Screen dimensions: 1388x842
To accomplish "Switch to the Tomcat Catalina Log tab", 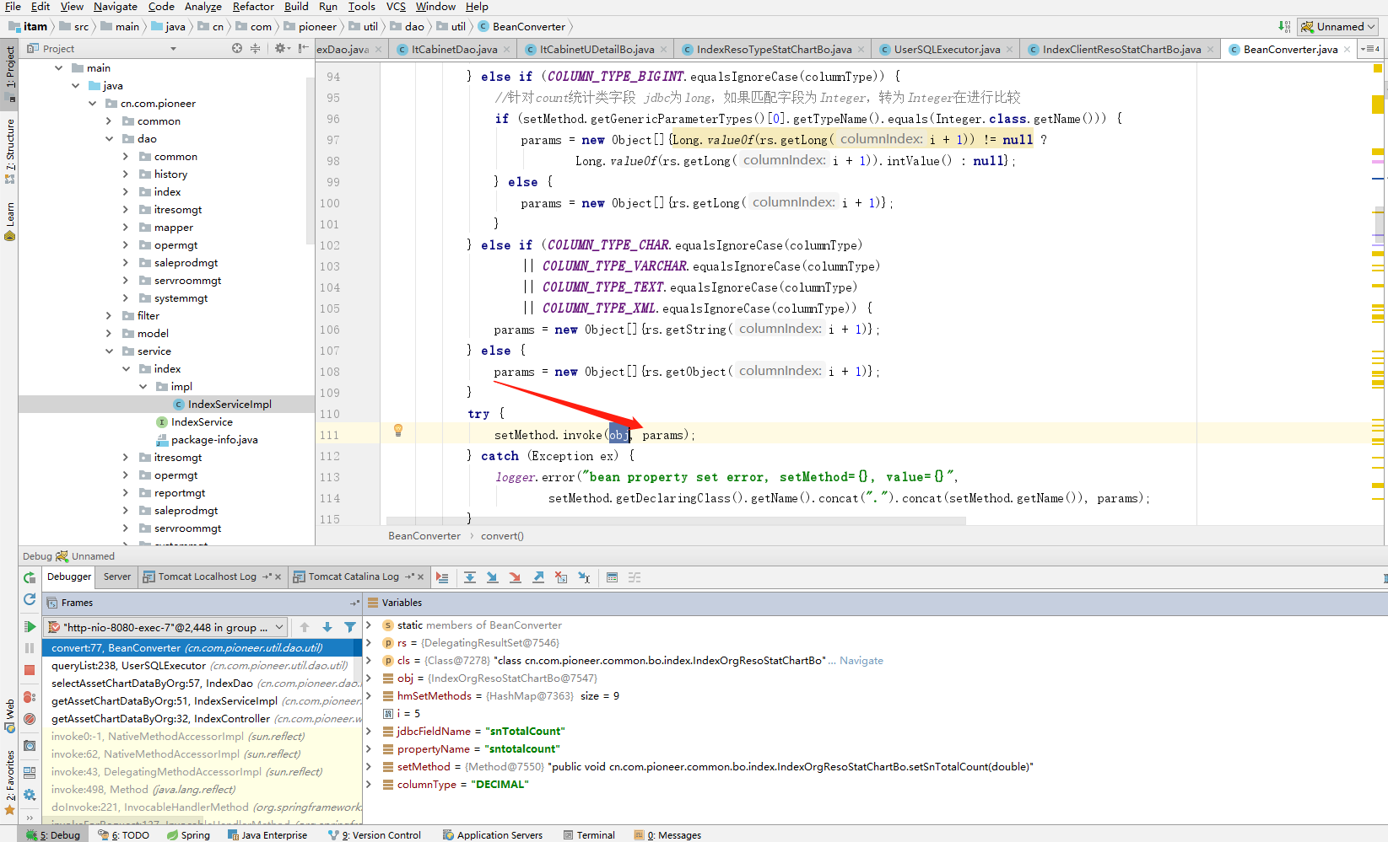I will 353,577.
